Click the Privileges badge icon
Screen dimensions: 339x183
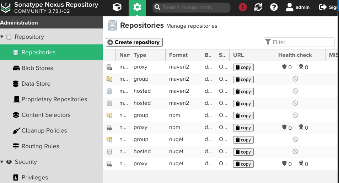(16, 177)
